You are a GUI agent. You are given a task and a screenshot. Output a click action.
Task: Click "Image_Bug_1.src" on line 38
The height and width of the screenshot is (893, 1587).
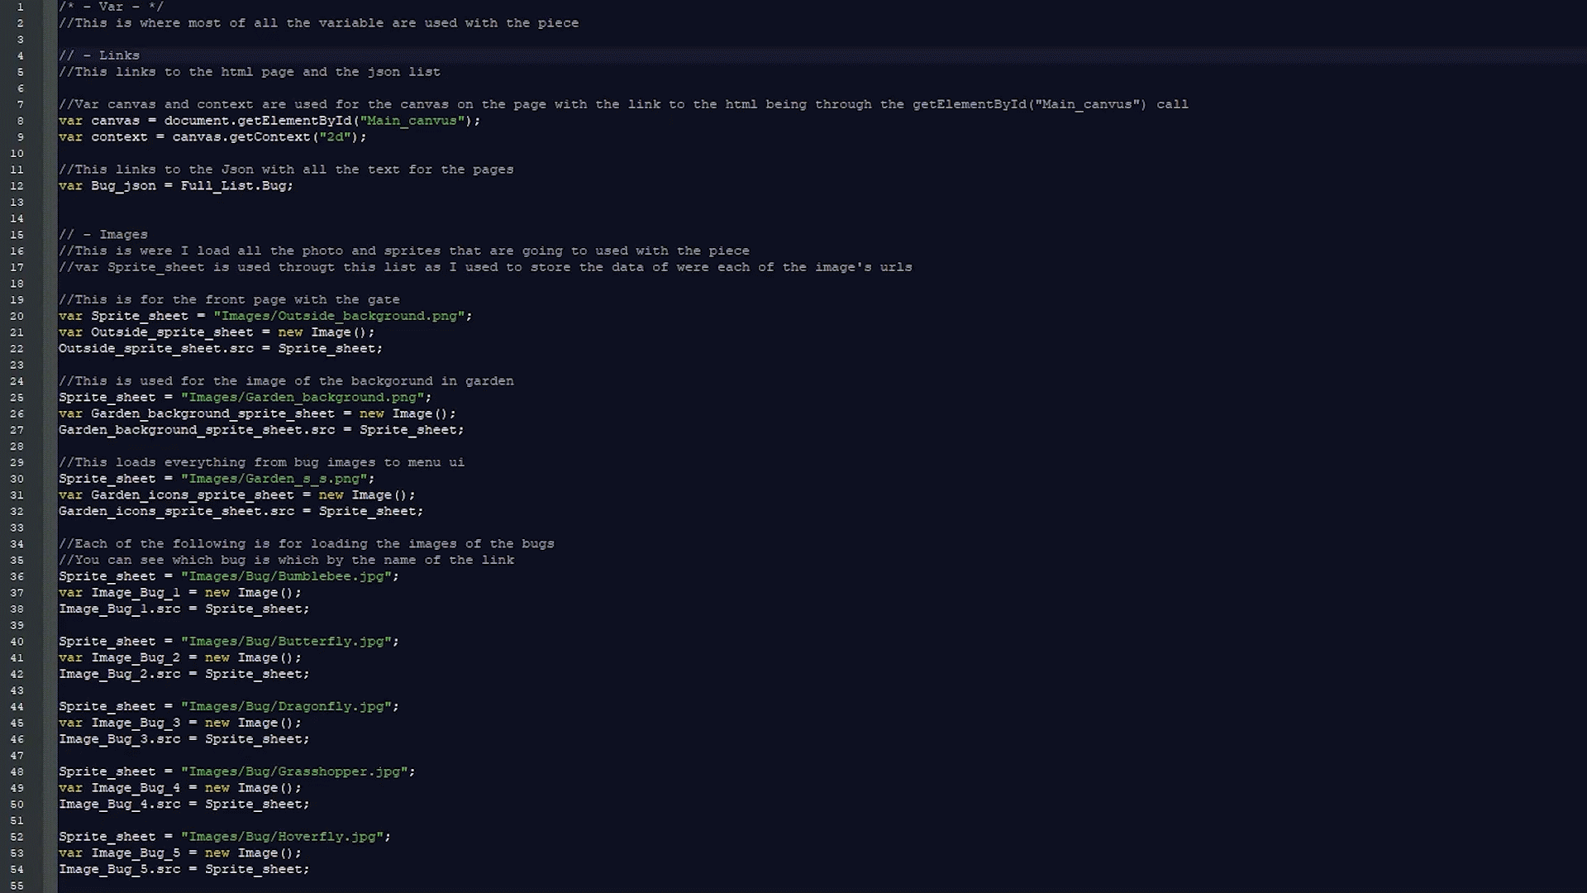coord(119,609)
